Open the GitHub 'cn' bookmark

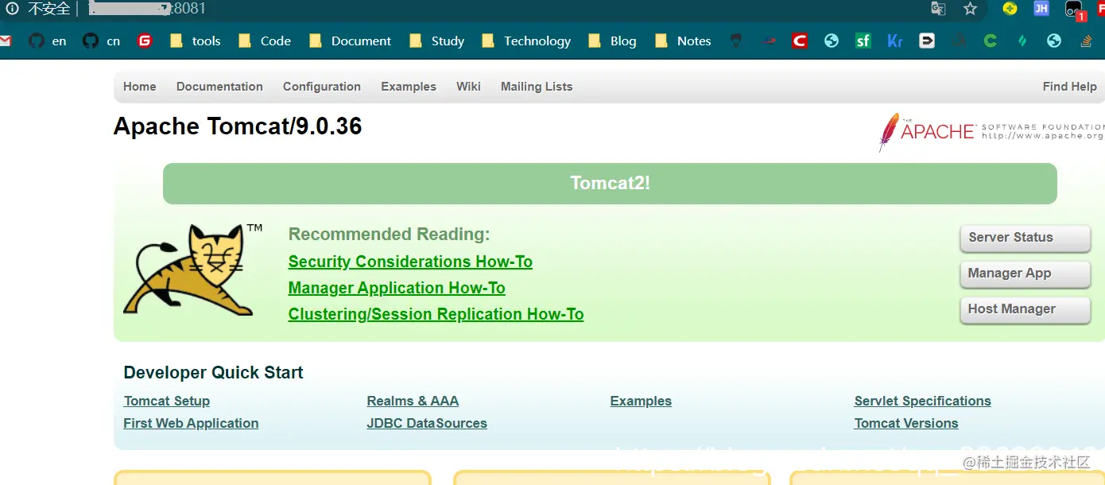(102, 41)
